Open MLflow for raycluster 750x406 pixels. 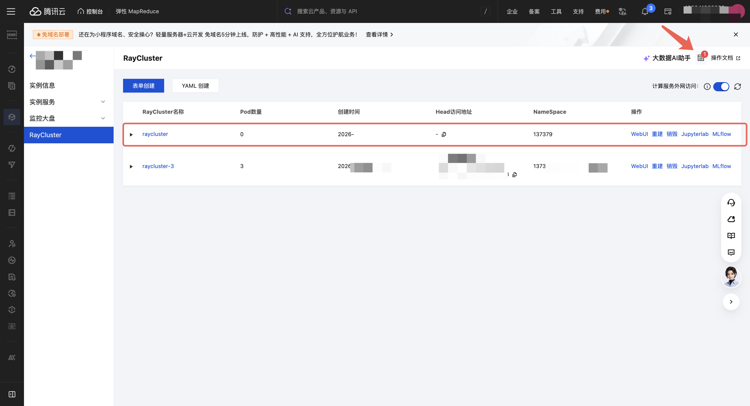(x=721, y=134)
